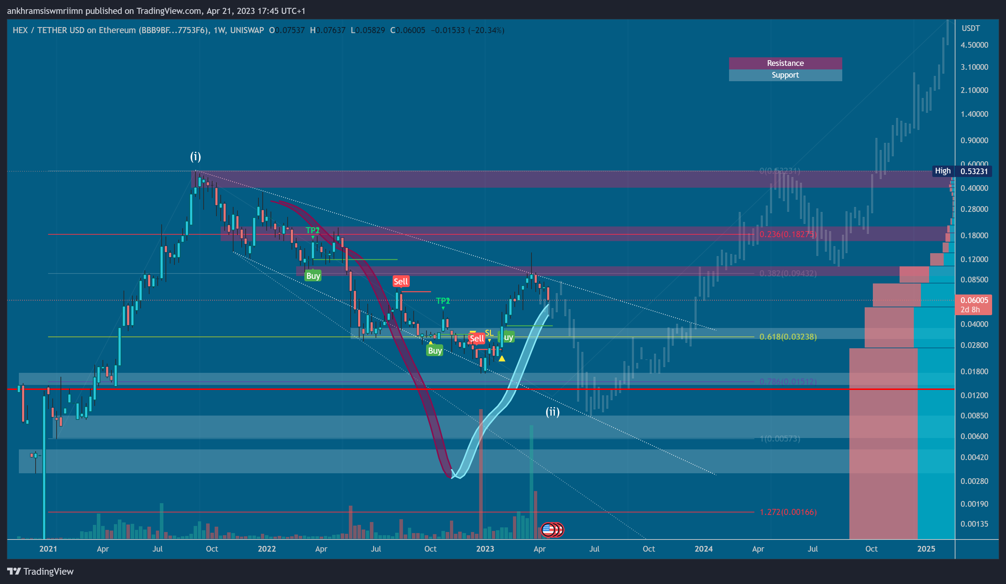Click the tallest red volume bar near 2023

click(x=481, y=474)
